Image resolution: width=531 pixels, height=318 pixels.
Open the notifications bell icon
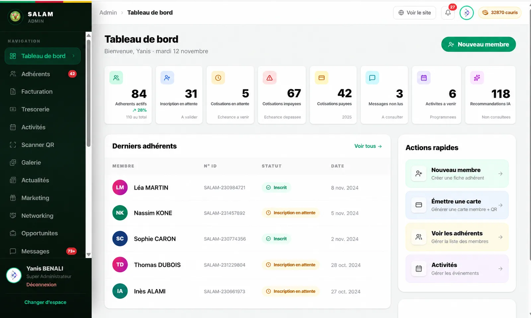click(x=448, y=13)
